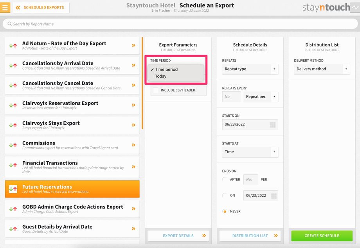Image resolution: width=360 pixels, height=248 pixels.
Task: Select Clairvoyix Stays Export report
Action: click(72, 125)
